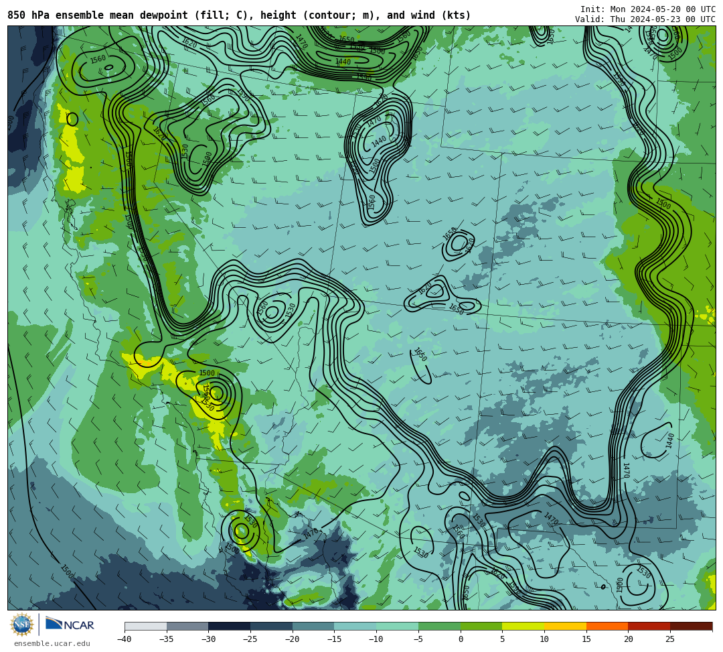Click the lightest gray -40 to -35 swatch
This screenshot has width=723, height=652.
(146, 626)
